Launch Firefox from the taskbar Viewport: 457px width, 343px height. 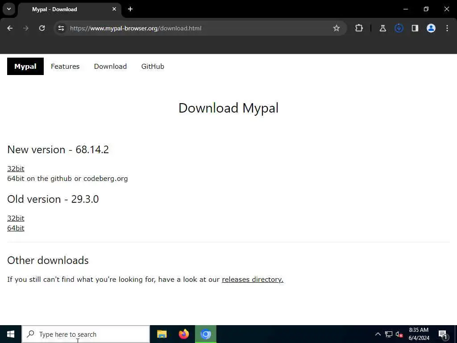(x=183, y=334)
